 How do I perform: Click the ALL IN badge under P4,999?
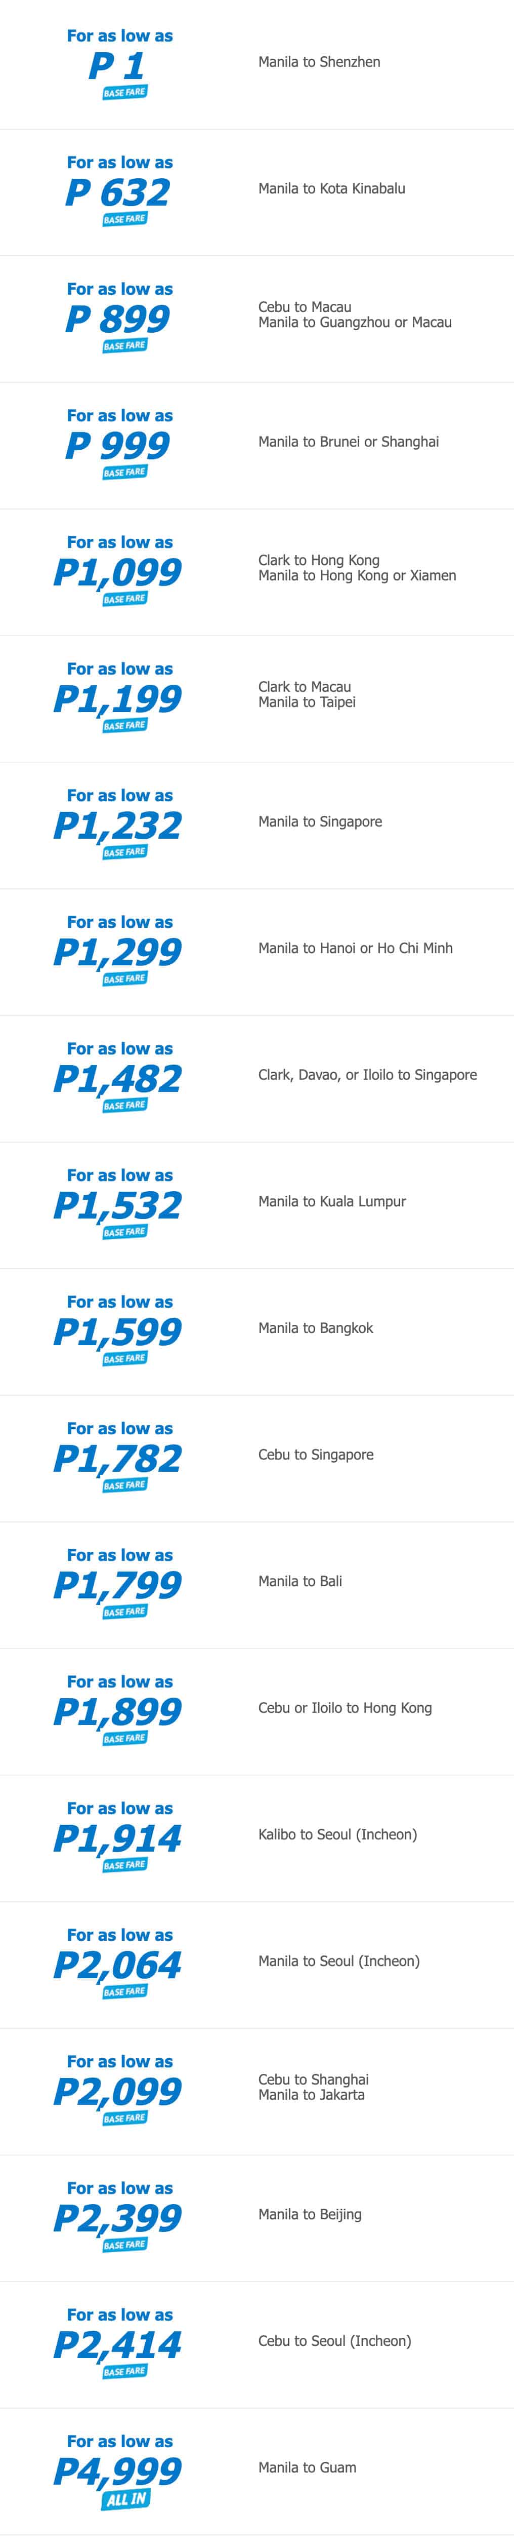point(124,2499)
